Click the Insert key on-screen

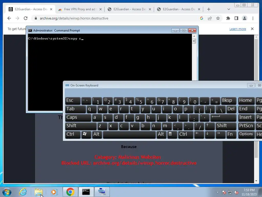pos(246,118)
